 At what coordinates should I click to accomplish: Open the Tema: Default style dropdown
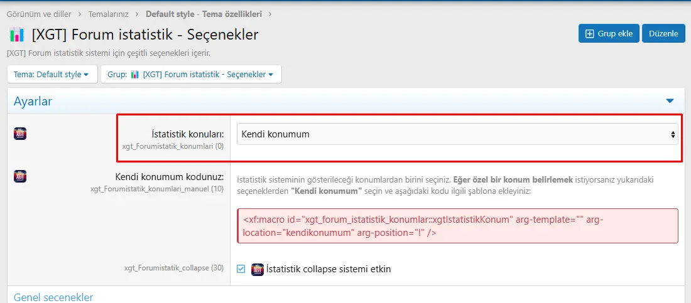tap(52, 75)
